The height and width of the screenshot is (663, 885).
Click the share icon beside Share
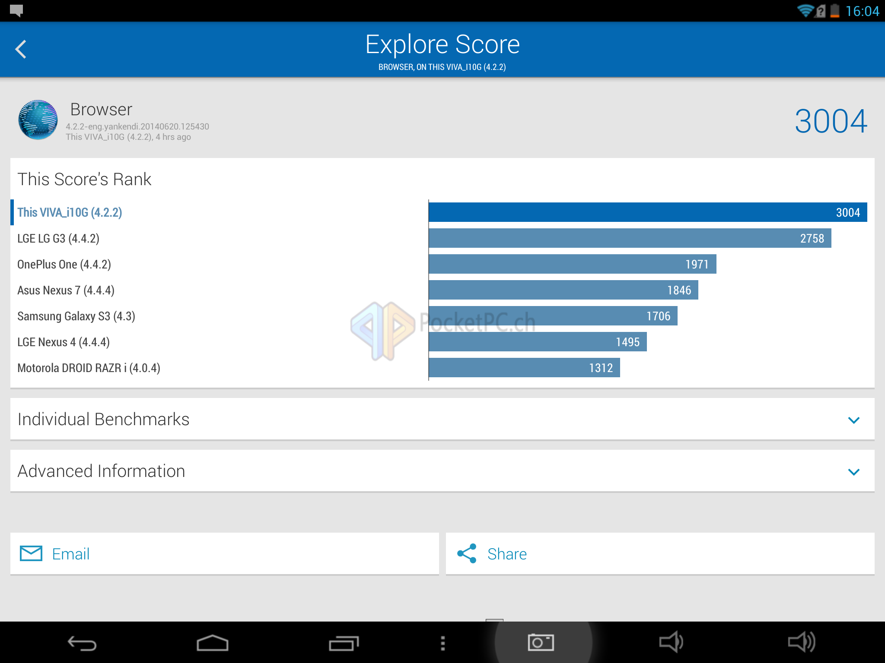click(x=467, y=554)
